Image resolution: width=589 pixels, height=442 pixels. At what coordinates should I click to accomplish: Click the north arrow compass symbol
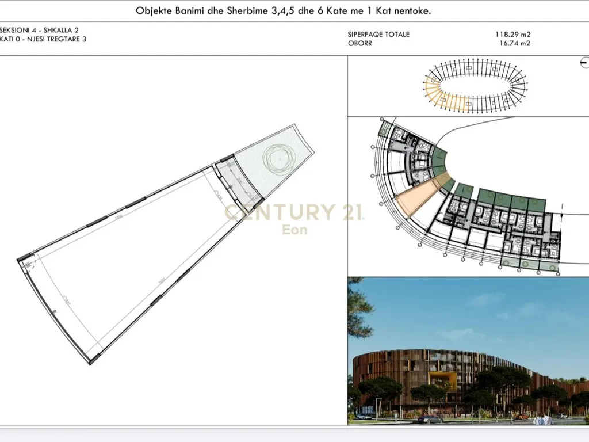click(585, 62)
